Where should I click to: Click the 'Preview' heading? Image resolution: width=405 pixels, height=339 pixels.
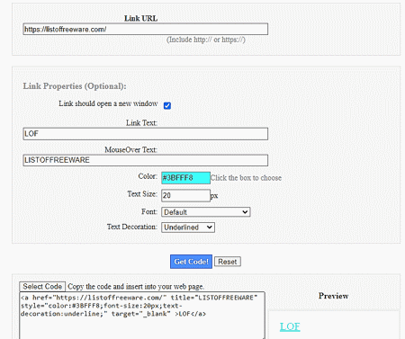(333, 296)
